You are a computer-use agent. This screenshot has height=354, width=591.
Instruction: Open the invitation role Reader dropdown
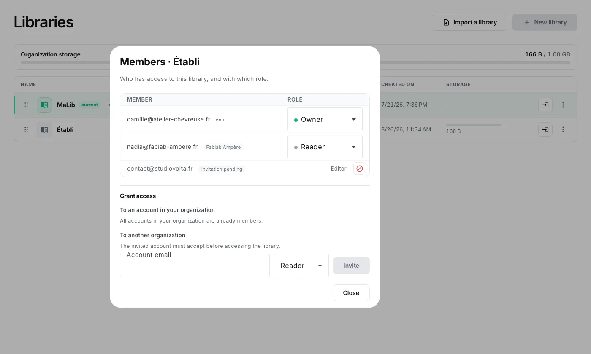(x=301, y=265)
